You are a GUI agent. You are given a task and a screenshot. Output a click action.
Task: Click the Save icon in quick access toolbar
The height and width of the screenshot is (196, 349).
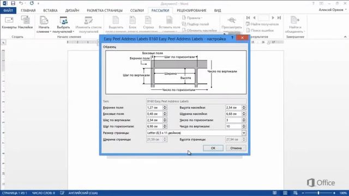tap(13, 3)
